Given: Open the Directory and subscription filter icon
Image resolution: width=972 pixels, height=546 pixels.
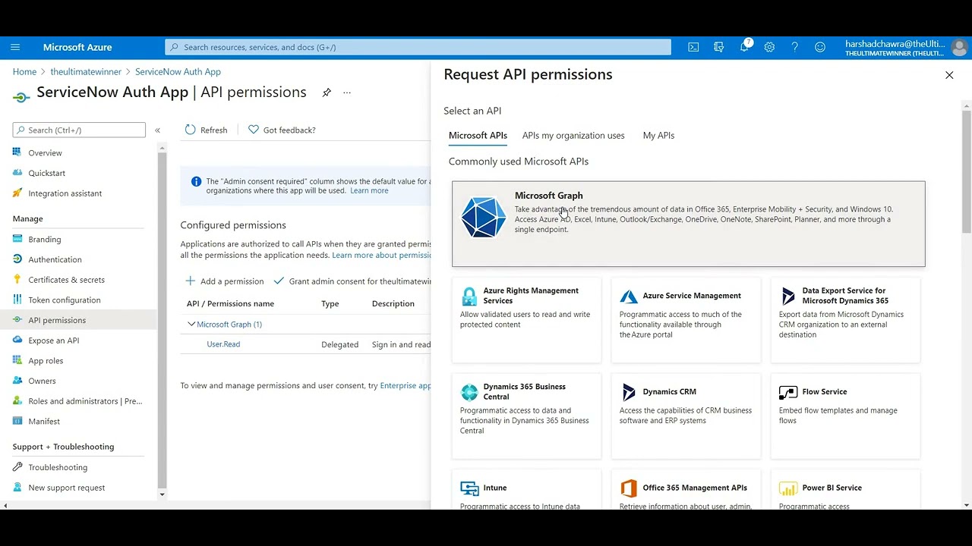Looking at the screenshot, I should click(718, 47).
